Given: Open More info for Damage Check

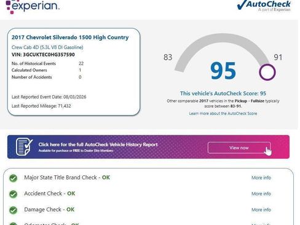Looking at the screenshot, I should pyautogui.click(x=261, y=210).
